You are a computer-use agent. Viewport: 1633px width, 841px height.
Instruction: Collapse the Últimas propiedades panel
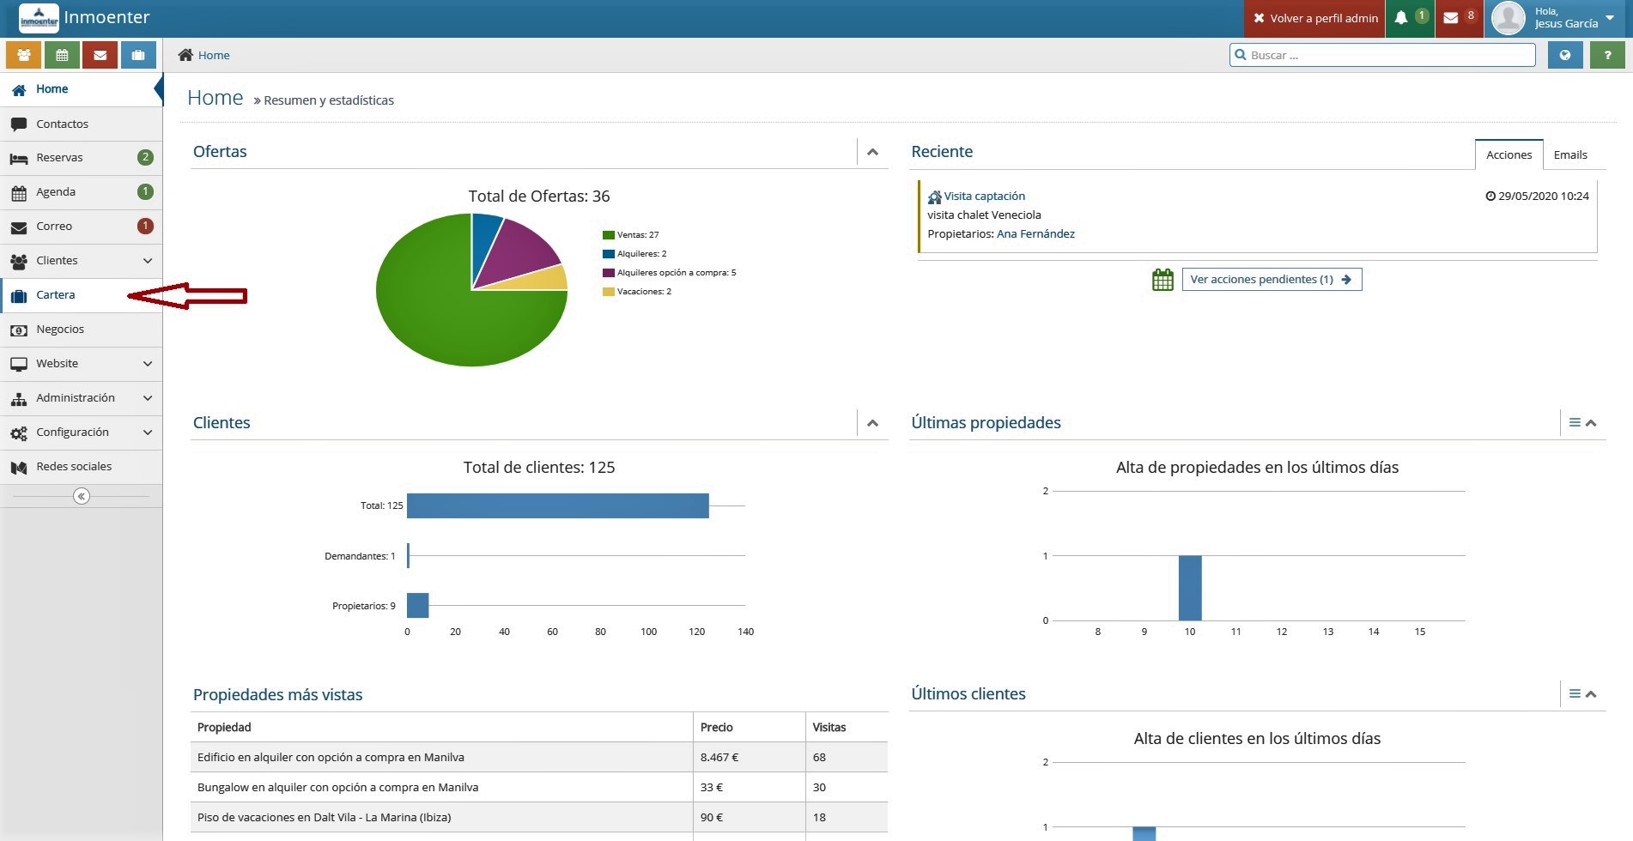coord(1591,423)
